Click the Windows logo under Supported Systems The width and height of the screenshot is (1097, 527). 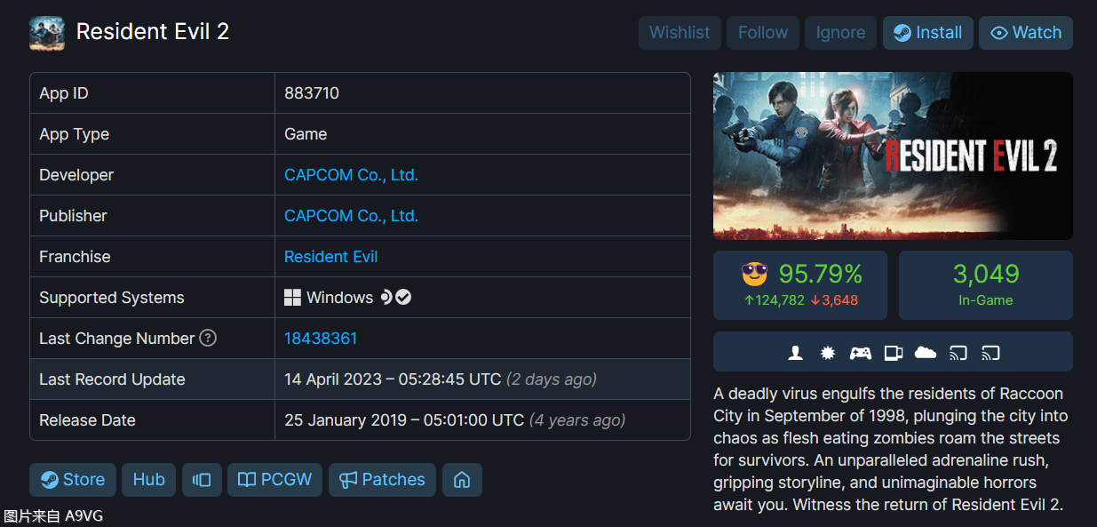(292, 298)
